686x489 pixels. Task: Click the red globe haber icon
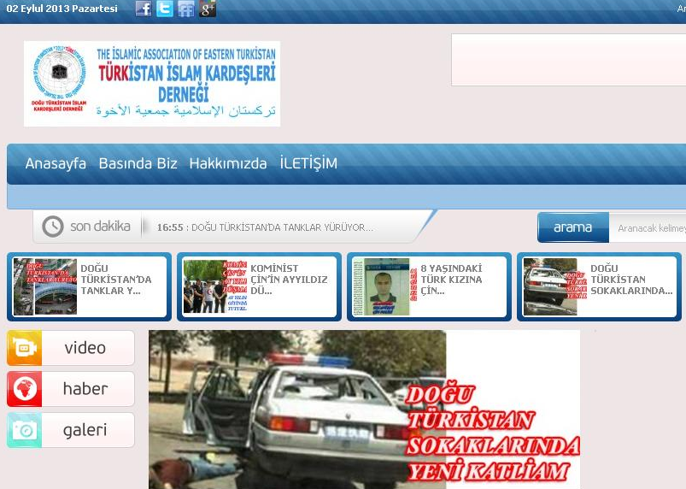[24, 389]
